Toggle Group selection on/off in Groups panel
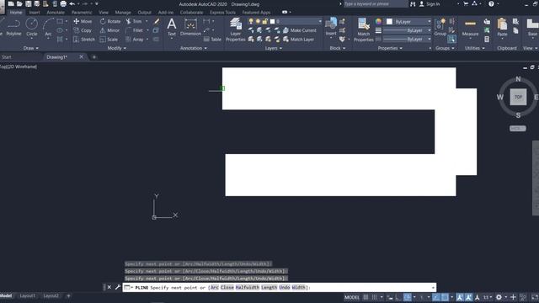This screenshot has height=303, width=539. point(452,40)
